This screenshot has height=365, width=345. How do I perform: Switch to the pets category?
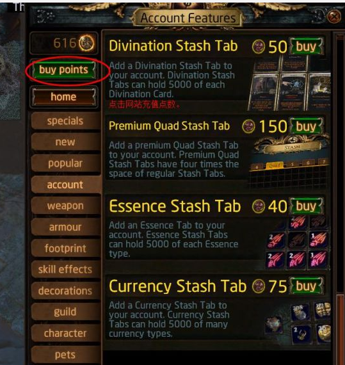pyautogui.click(x=65, y=355)
